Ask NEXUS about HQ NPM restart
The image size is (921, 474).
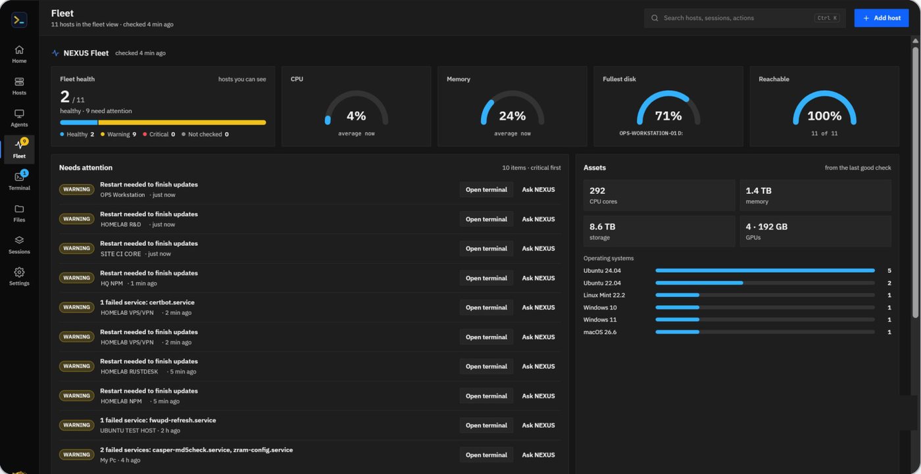point(538,278)
